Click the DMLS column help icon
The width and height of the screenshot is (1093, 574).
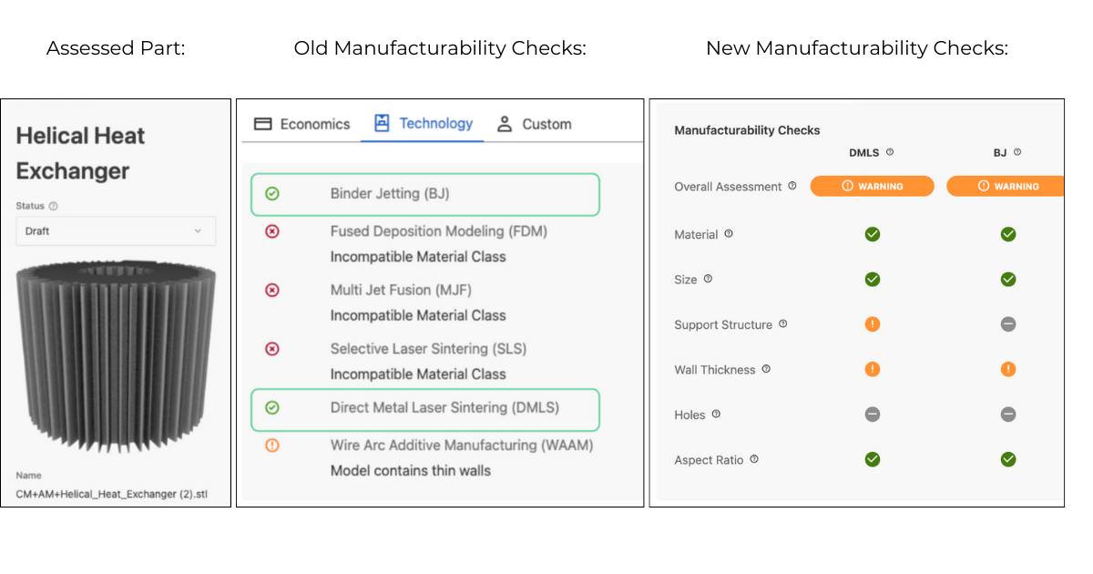click(x=890, y=152)
